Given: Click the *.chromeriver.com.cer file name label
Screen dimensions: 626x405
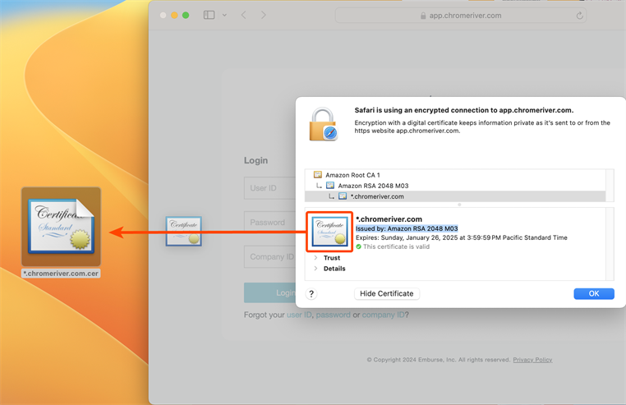Looking at the screenshot, I should click(61, 274).
